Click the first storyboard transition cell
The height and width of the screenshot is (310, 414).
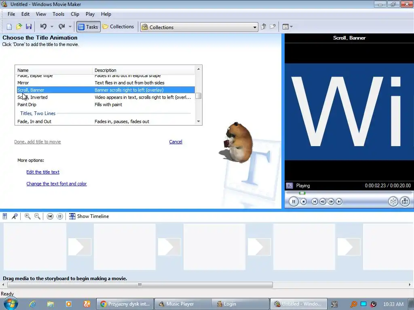(80, 247)
